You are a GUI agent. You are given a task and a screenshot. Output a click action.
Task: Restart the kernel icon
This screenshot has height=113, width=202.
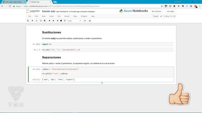[x=65, y=21]
